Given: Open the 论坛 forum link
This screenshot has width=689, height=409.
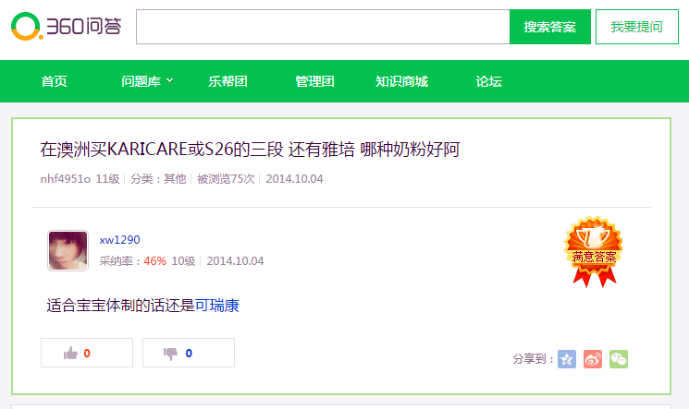Looking at the screenshot, I should [488, 81].
